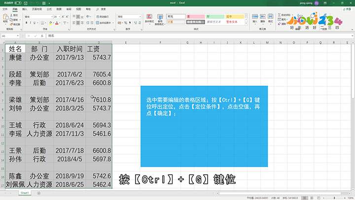The height and width of the screenshot is (200, 355).
Task: Switch to the 视图 ribbon tab
Action: [78, 9]
